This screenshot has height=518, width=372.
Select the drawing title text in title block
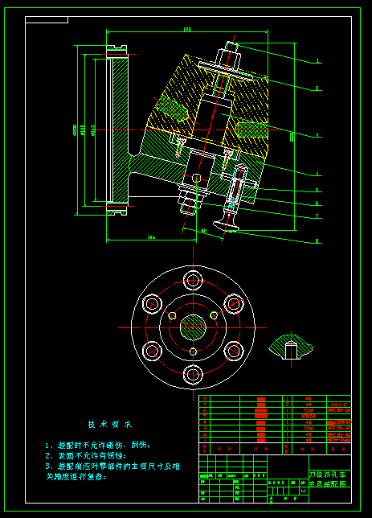(328, 479)
